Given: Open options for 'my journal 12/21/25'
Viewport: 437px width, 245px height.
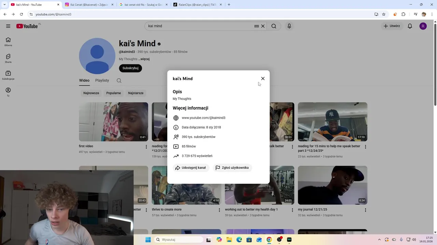Looking at the screenshot, I should 365,210.
